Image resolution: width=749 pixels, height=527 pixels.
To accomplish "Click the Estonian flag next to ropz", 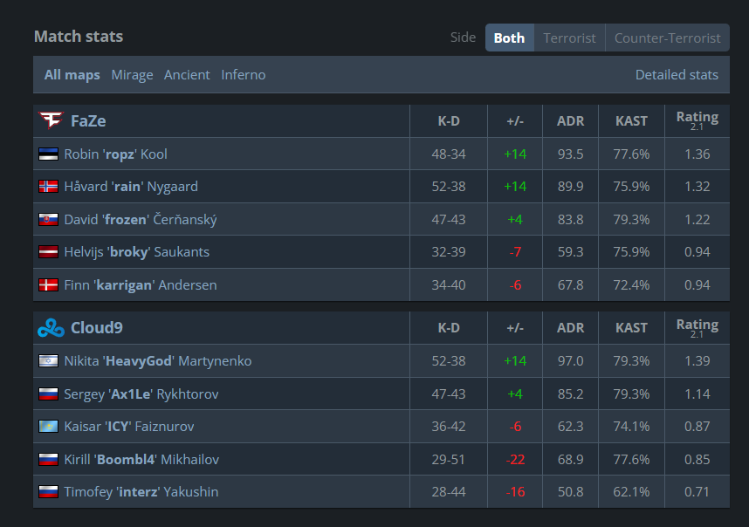I will [x=48, y=154].
